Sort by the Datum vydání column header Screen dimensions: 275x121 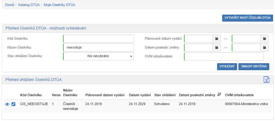coord(140,95)
